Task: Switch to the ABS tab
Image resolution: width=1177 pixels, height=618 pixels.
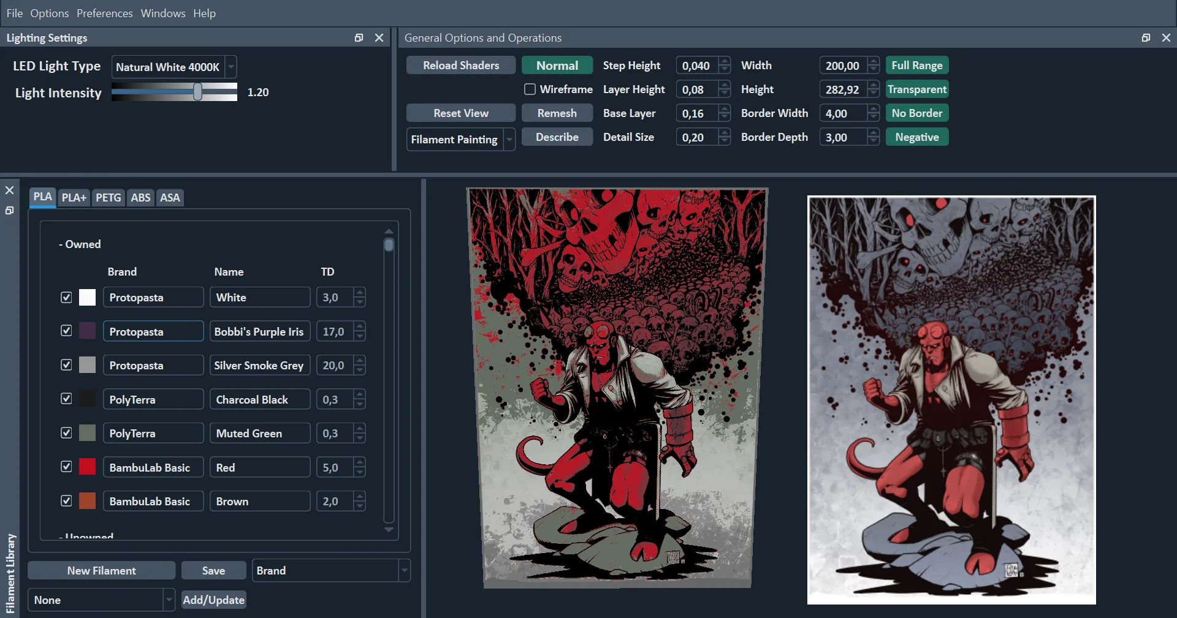Action: (140, 198)
